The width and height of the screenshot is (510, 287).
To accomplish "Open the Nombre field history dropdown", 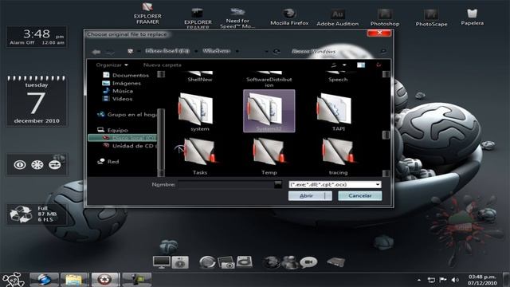I will tap(278, 184).
